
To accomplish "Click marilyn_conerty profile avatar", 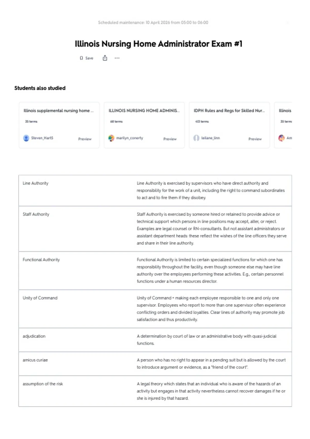I will pyautogui.click(x=111, y=138).
